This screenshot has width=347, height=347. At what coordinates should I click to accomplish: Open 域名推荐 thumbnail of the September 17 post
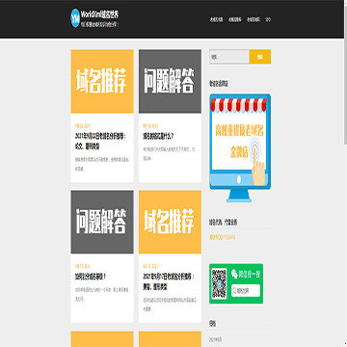click(x=170, y=222)
